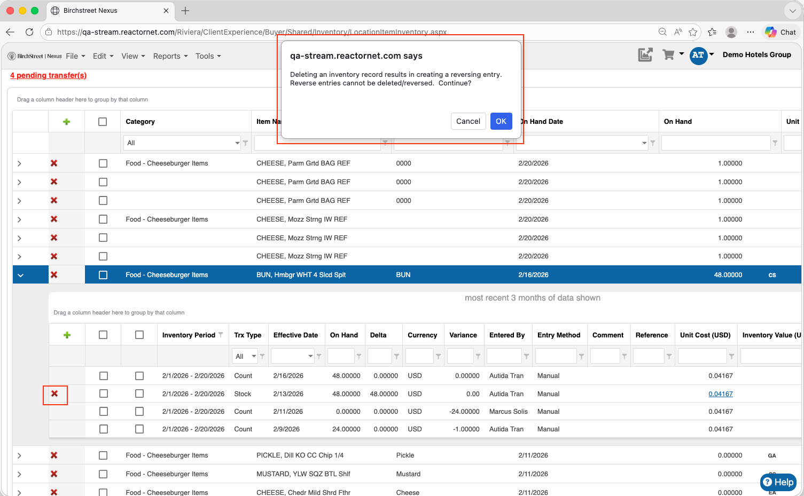Delete the Stock 2/13/2026 inventory record
This screenshot has height=496, width=804.
point(54,394)
